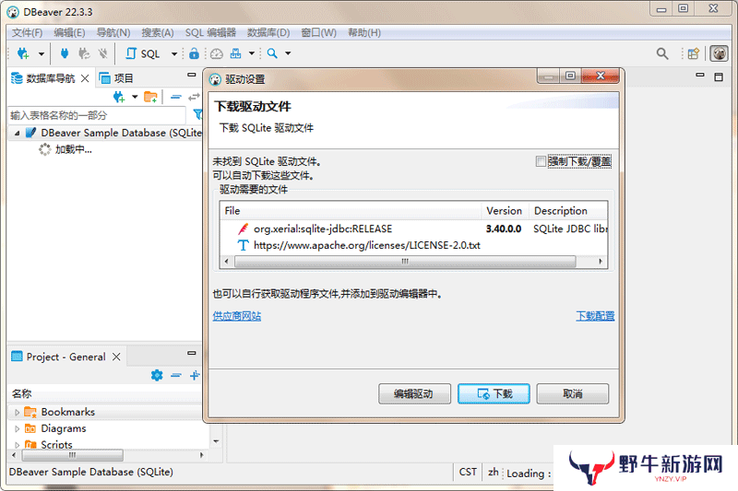Click the 下载 button
The image size is (738, 491).
click(494, 393)
